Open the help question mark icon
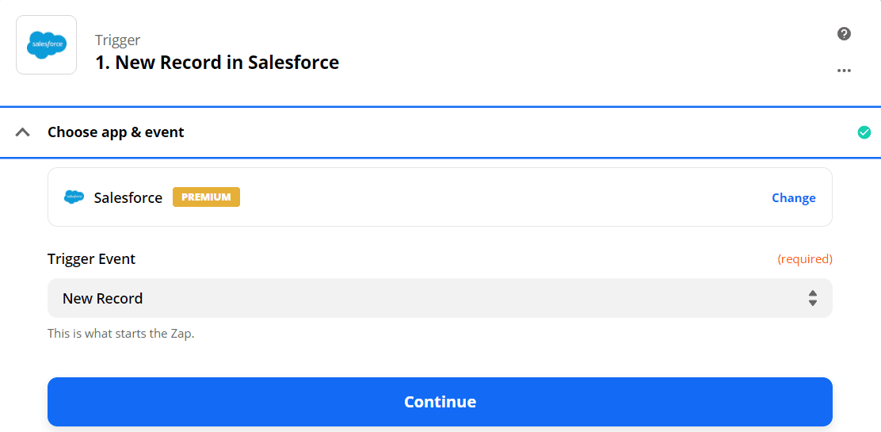881x432 pixels. click(844, 33)
